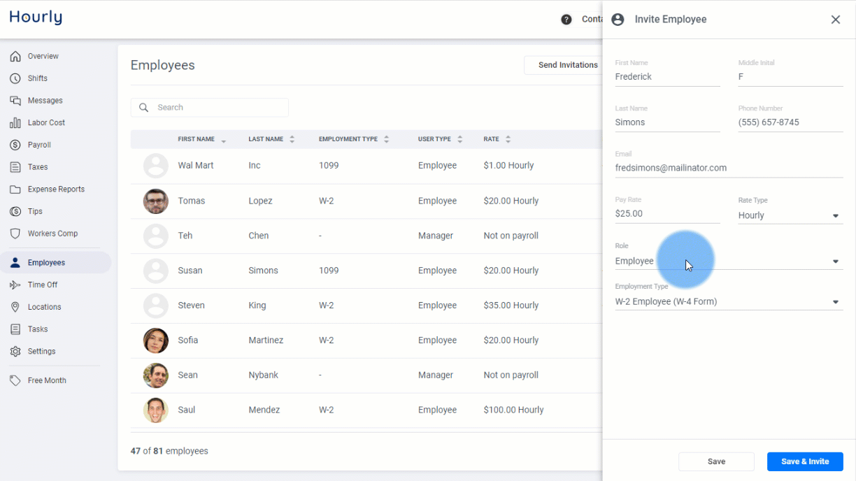Image resolution: width=856 pixels, height=481 pixels.
Task: Go to Locations menu item
Action: pyautogui.click(x=45, y=307)
